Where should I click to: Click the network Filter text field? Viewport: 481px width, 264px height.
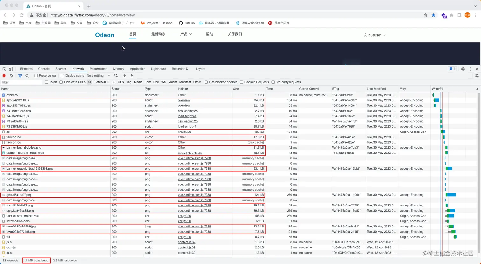(x=21, y=82)
